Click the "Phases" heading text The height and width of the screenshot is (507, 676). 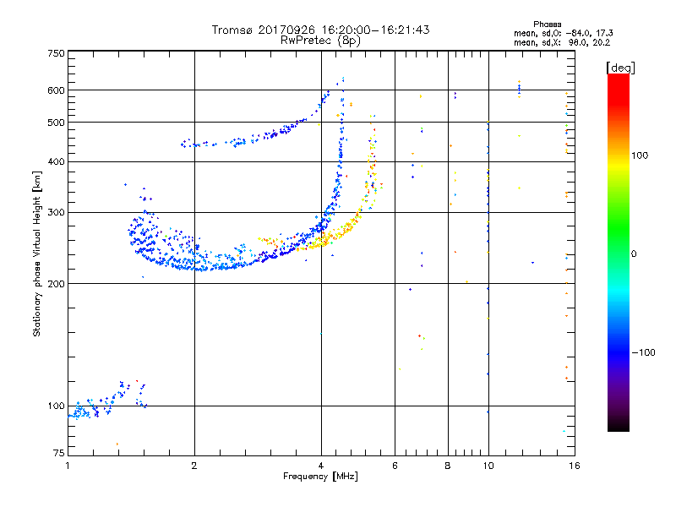click(x=547, y=25)
